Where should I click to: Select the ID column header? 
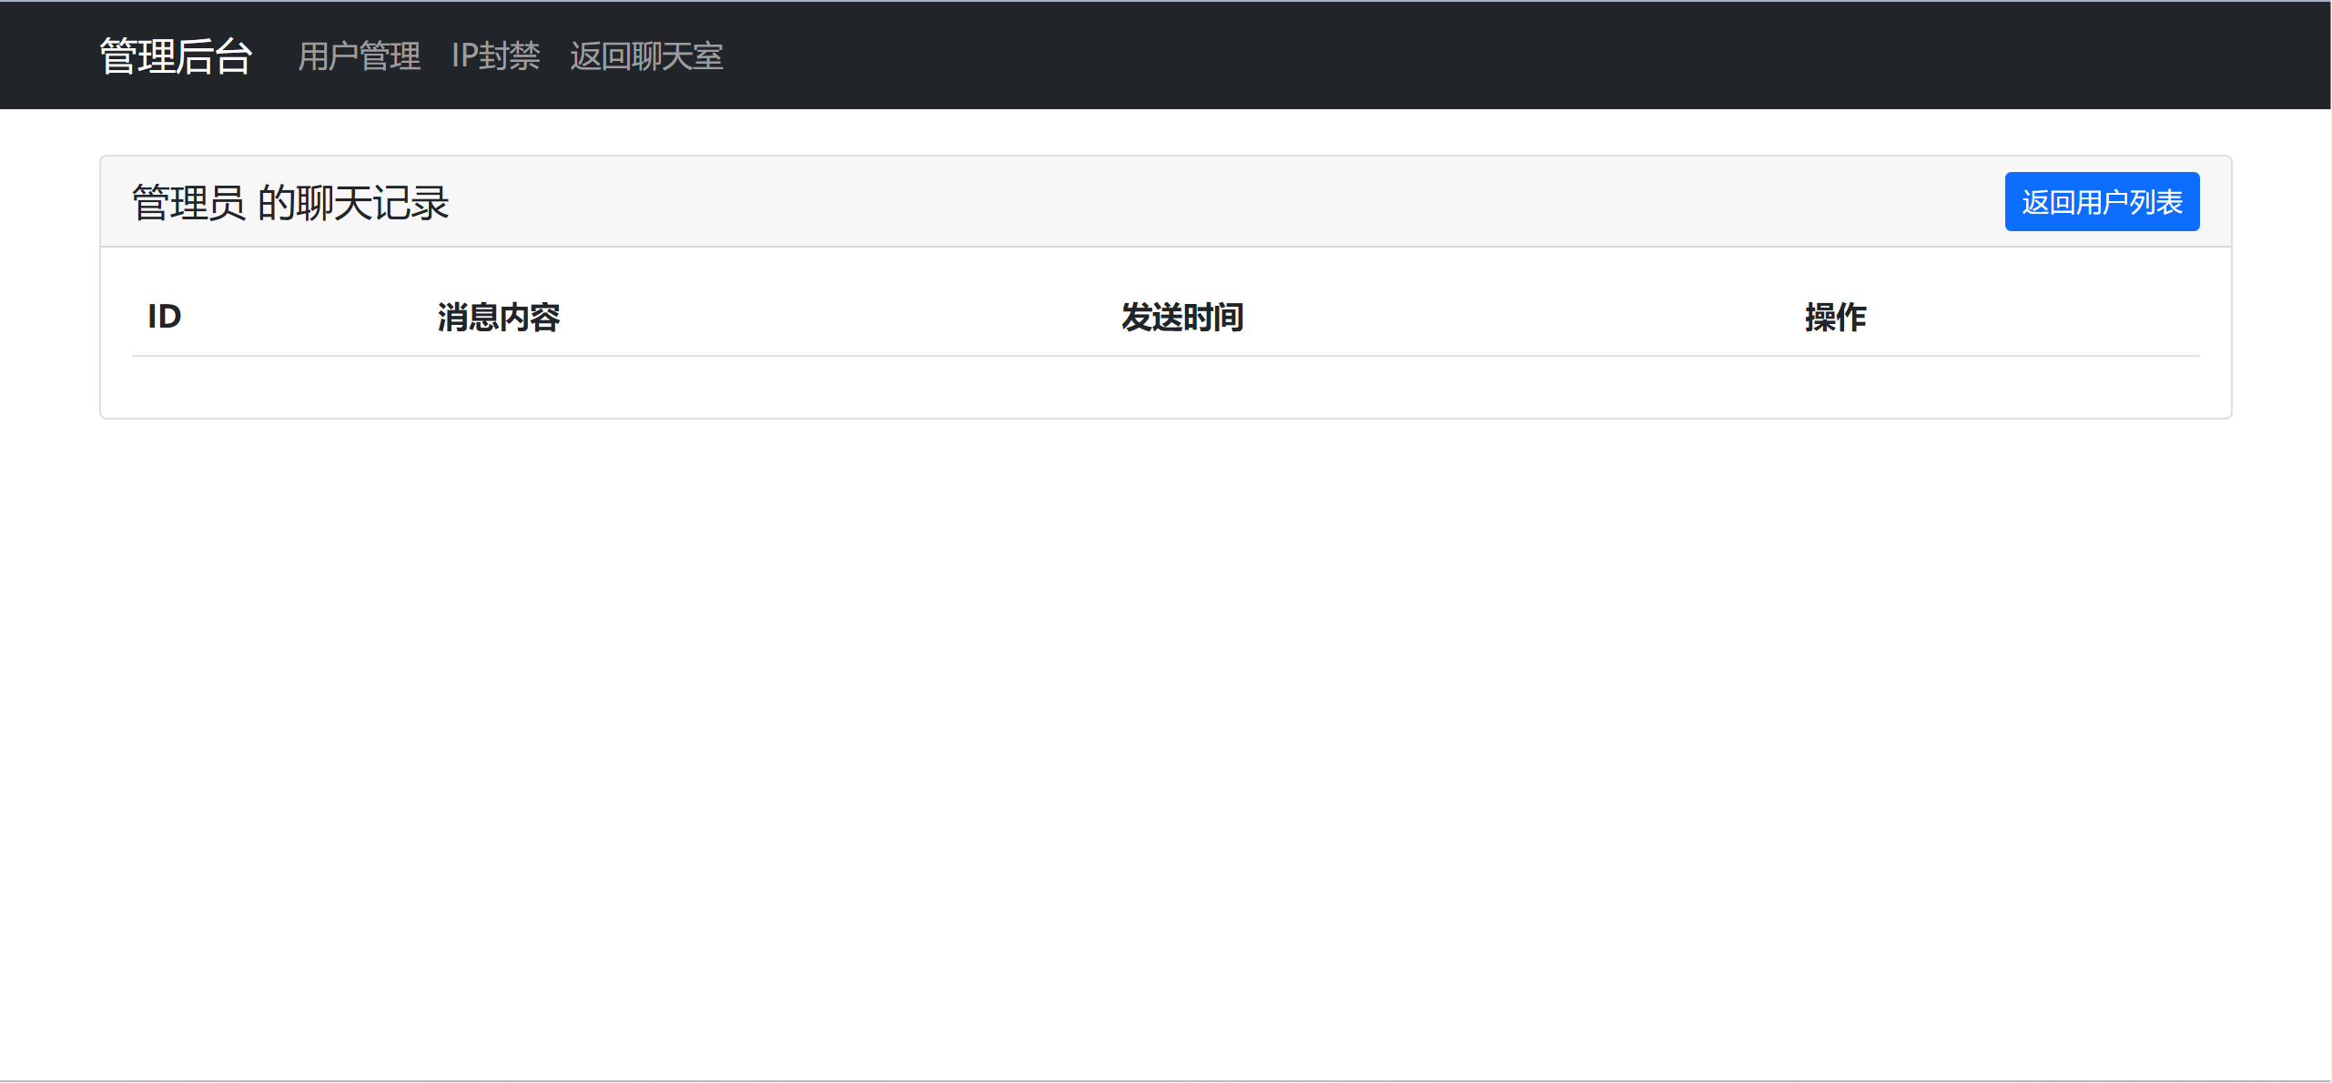pyautogui.click(x=165, y=316)
